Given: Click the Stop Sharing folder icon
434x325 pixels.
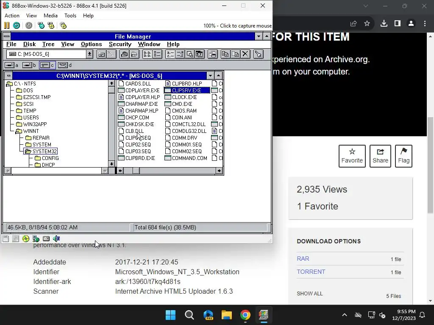Looking at the screenshot, I should point(134,54).
